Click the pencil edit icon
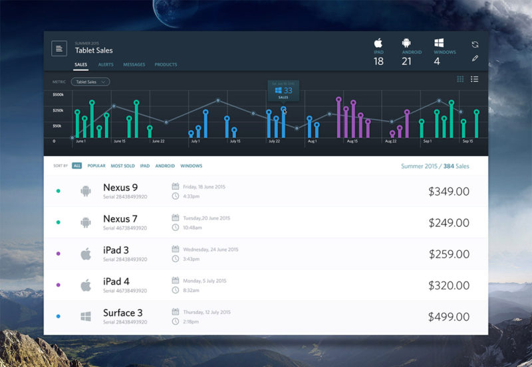532x367 pixels. (x=475, y=58)
